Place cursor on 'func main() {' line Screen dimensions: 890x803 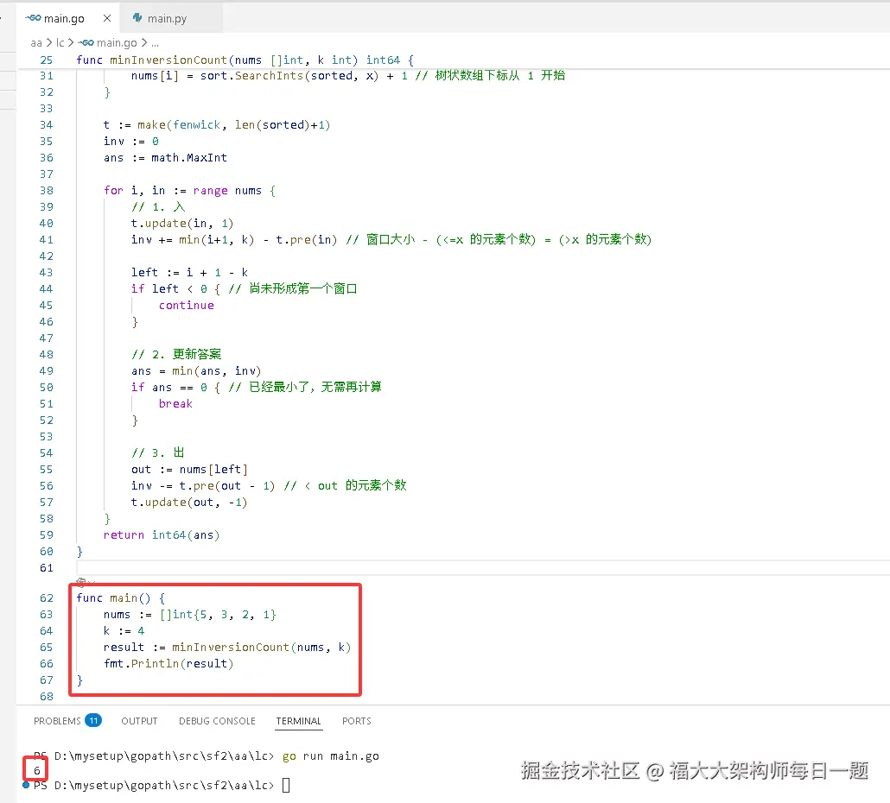coord(120,598)
